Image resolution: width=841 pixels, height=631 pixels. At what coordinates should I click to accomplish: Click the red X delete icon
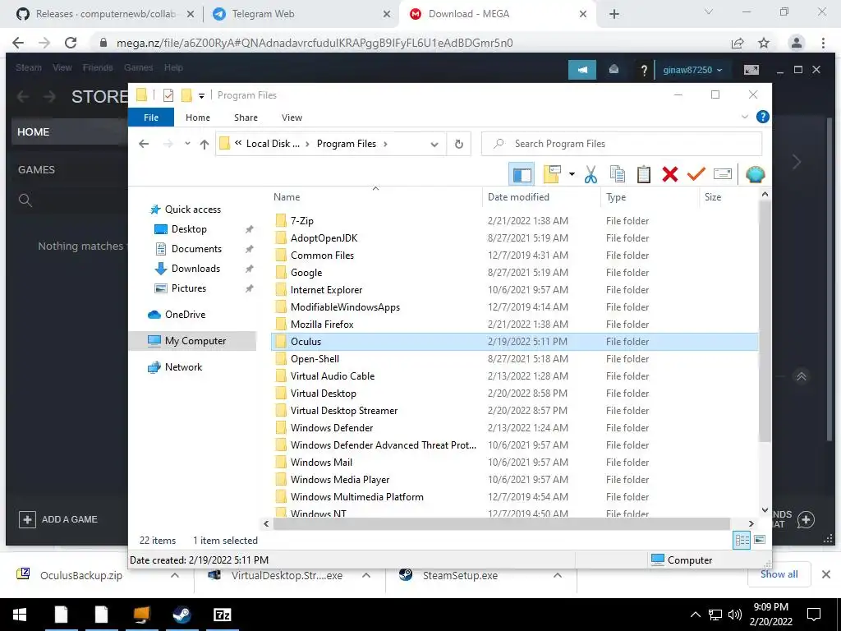pyautogui.click(x=670, y=174)
